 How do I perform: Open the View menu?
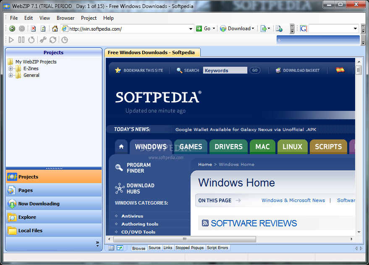coord(45,18)
